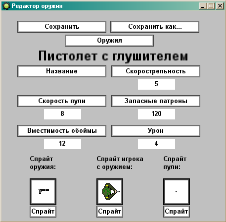Click the Скорострельность button
The width and height of the screenshot is (226, 222).
pyautogui.click(x=156, y=71)
